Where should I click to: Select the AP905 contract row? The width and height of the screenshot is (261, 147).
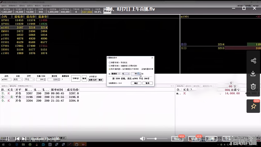[24, 24]
